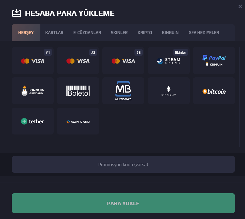Click the payment methods list scrollbar
245x219 pixels.
[239, 97]
